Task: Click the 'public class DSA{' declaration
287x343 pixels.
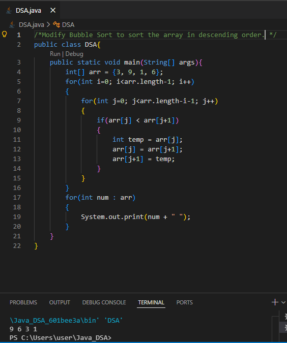Action: coord(67,45)
